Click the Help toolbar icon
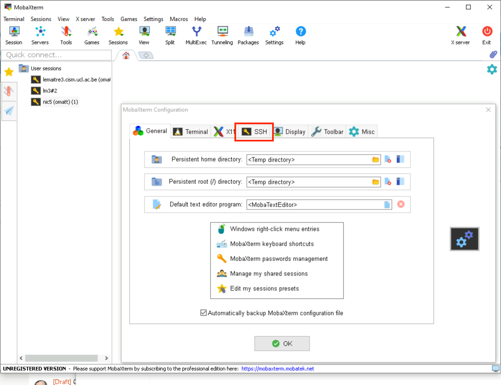The height and width of the screenshot is (385, 501). pos(300,36)
